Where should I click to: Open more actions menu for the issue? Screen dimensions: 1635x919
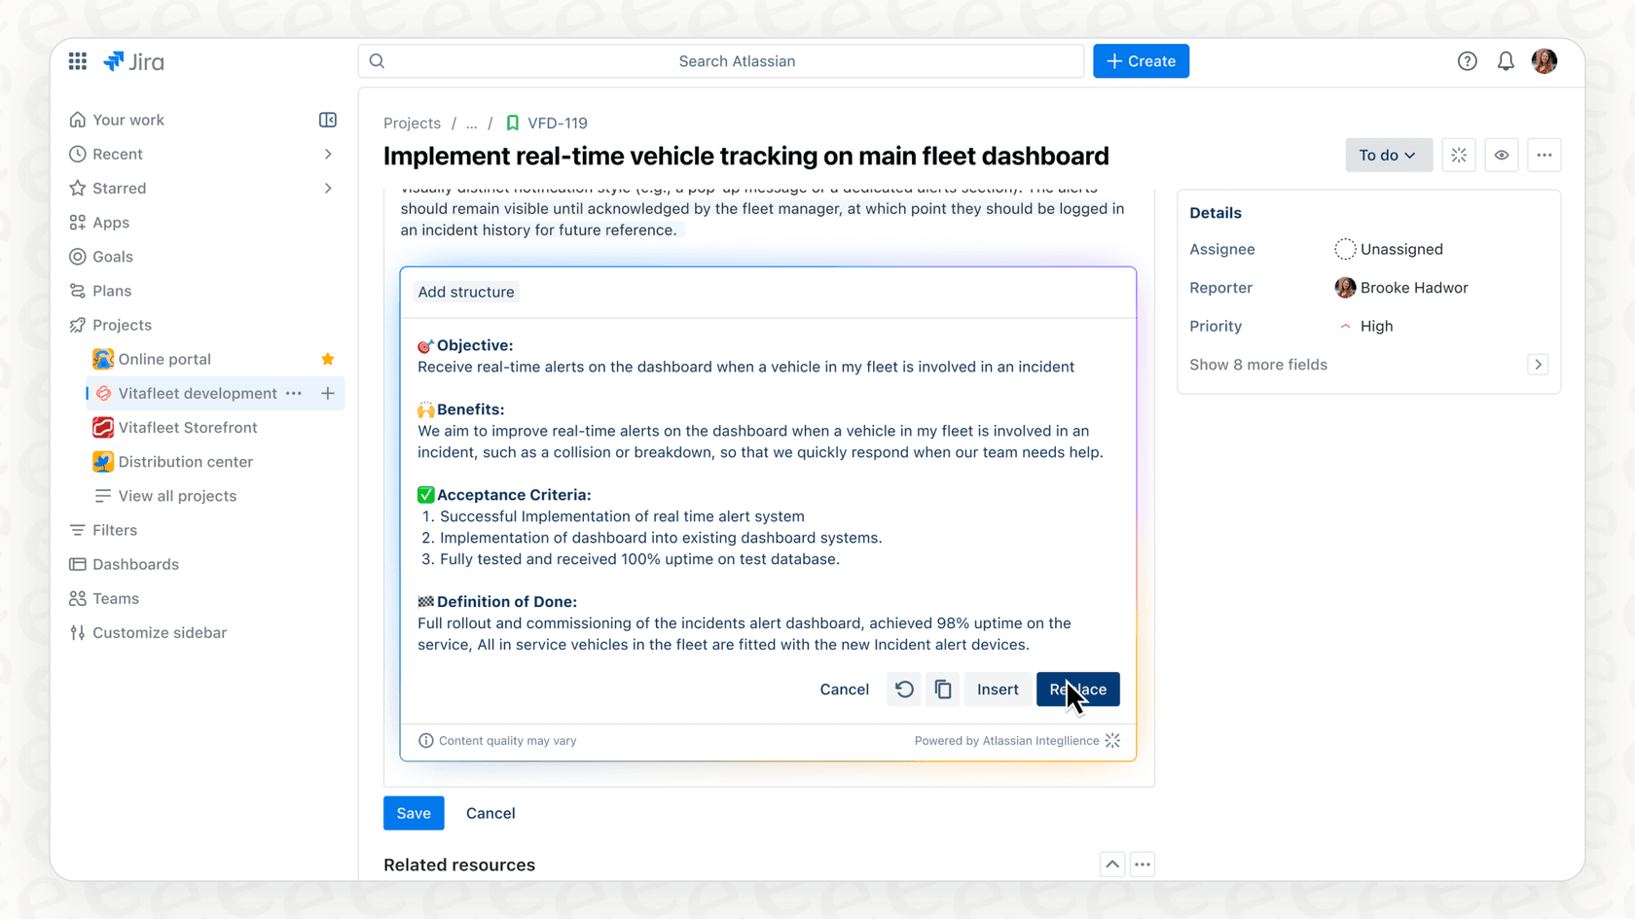1544,155
